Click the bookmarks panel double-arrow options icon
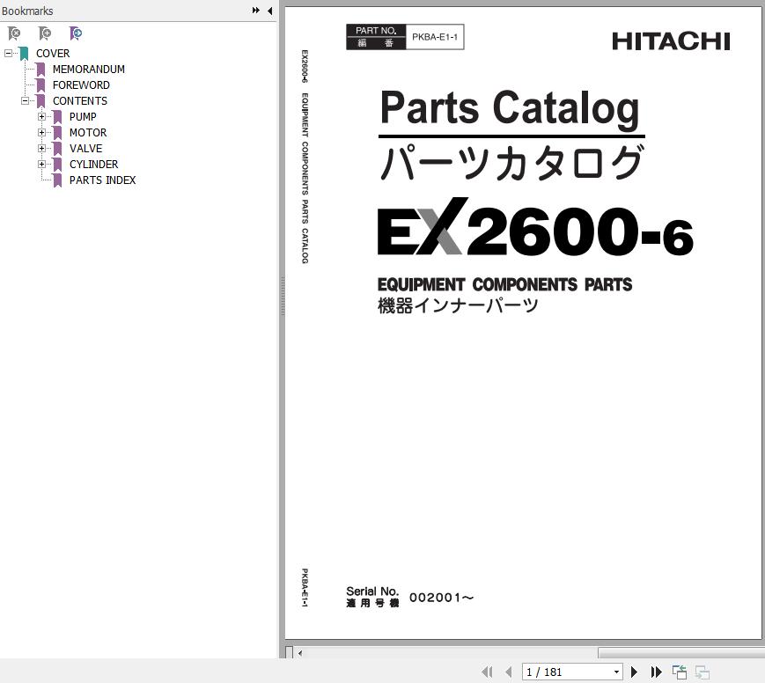The width and height of the screenshot is (765, 683). (x=256, y=11)
